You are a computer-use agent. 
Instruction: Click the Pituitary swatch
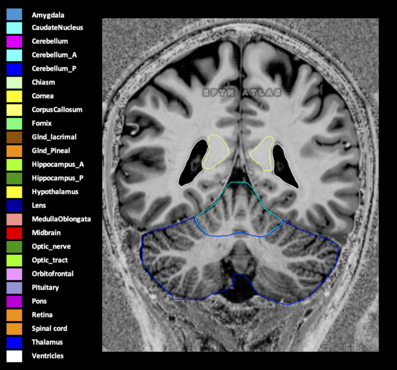[14, 288]
